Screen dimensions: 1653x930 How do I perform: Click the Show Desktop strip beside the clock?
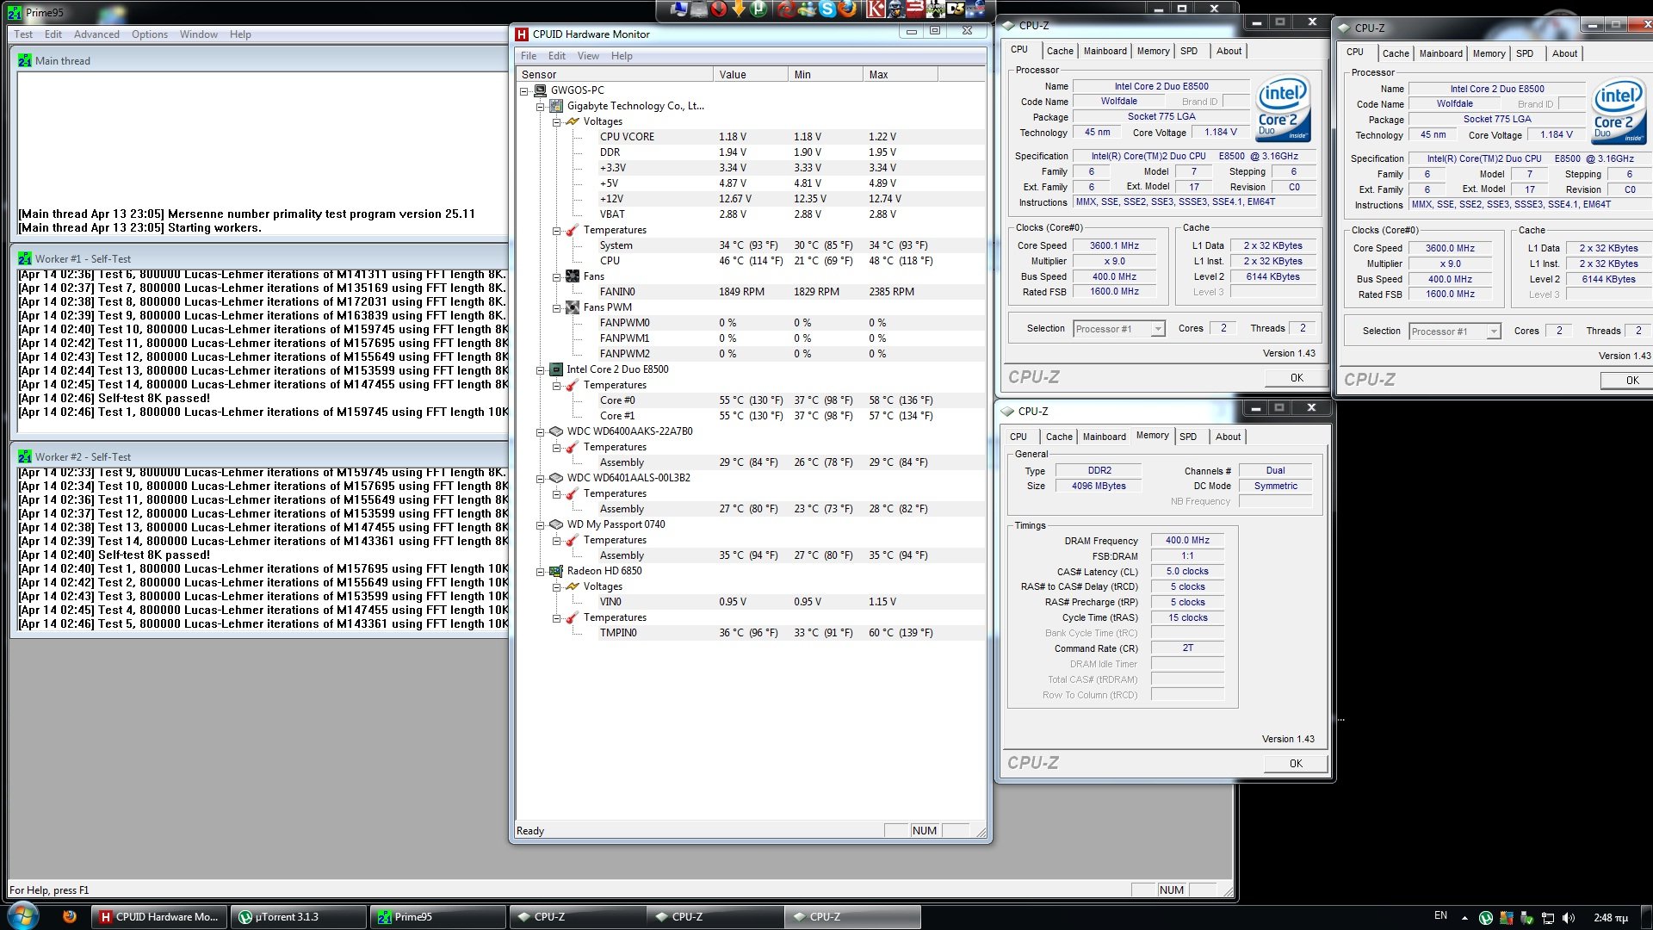point(1646,917)
